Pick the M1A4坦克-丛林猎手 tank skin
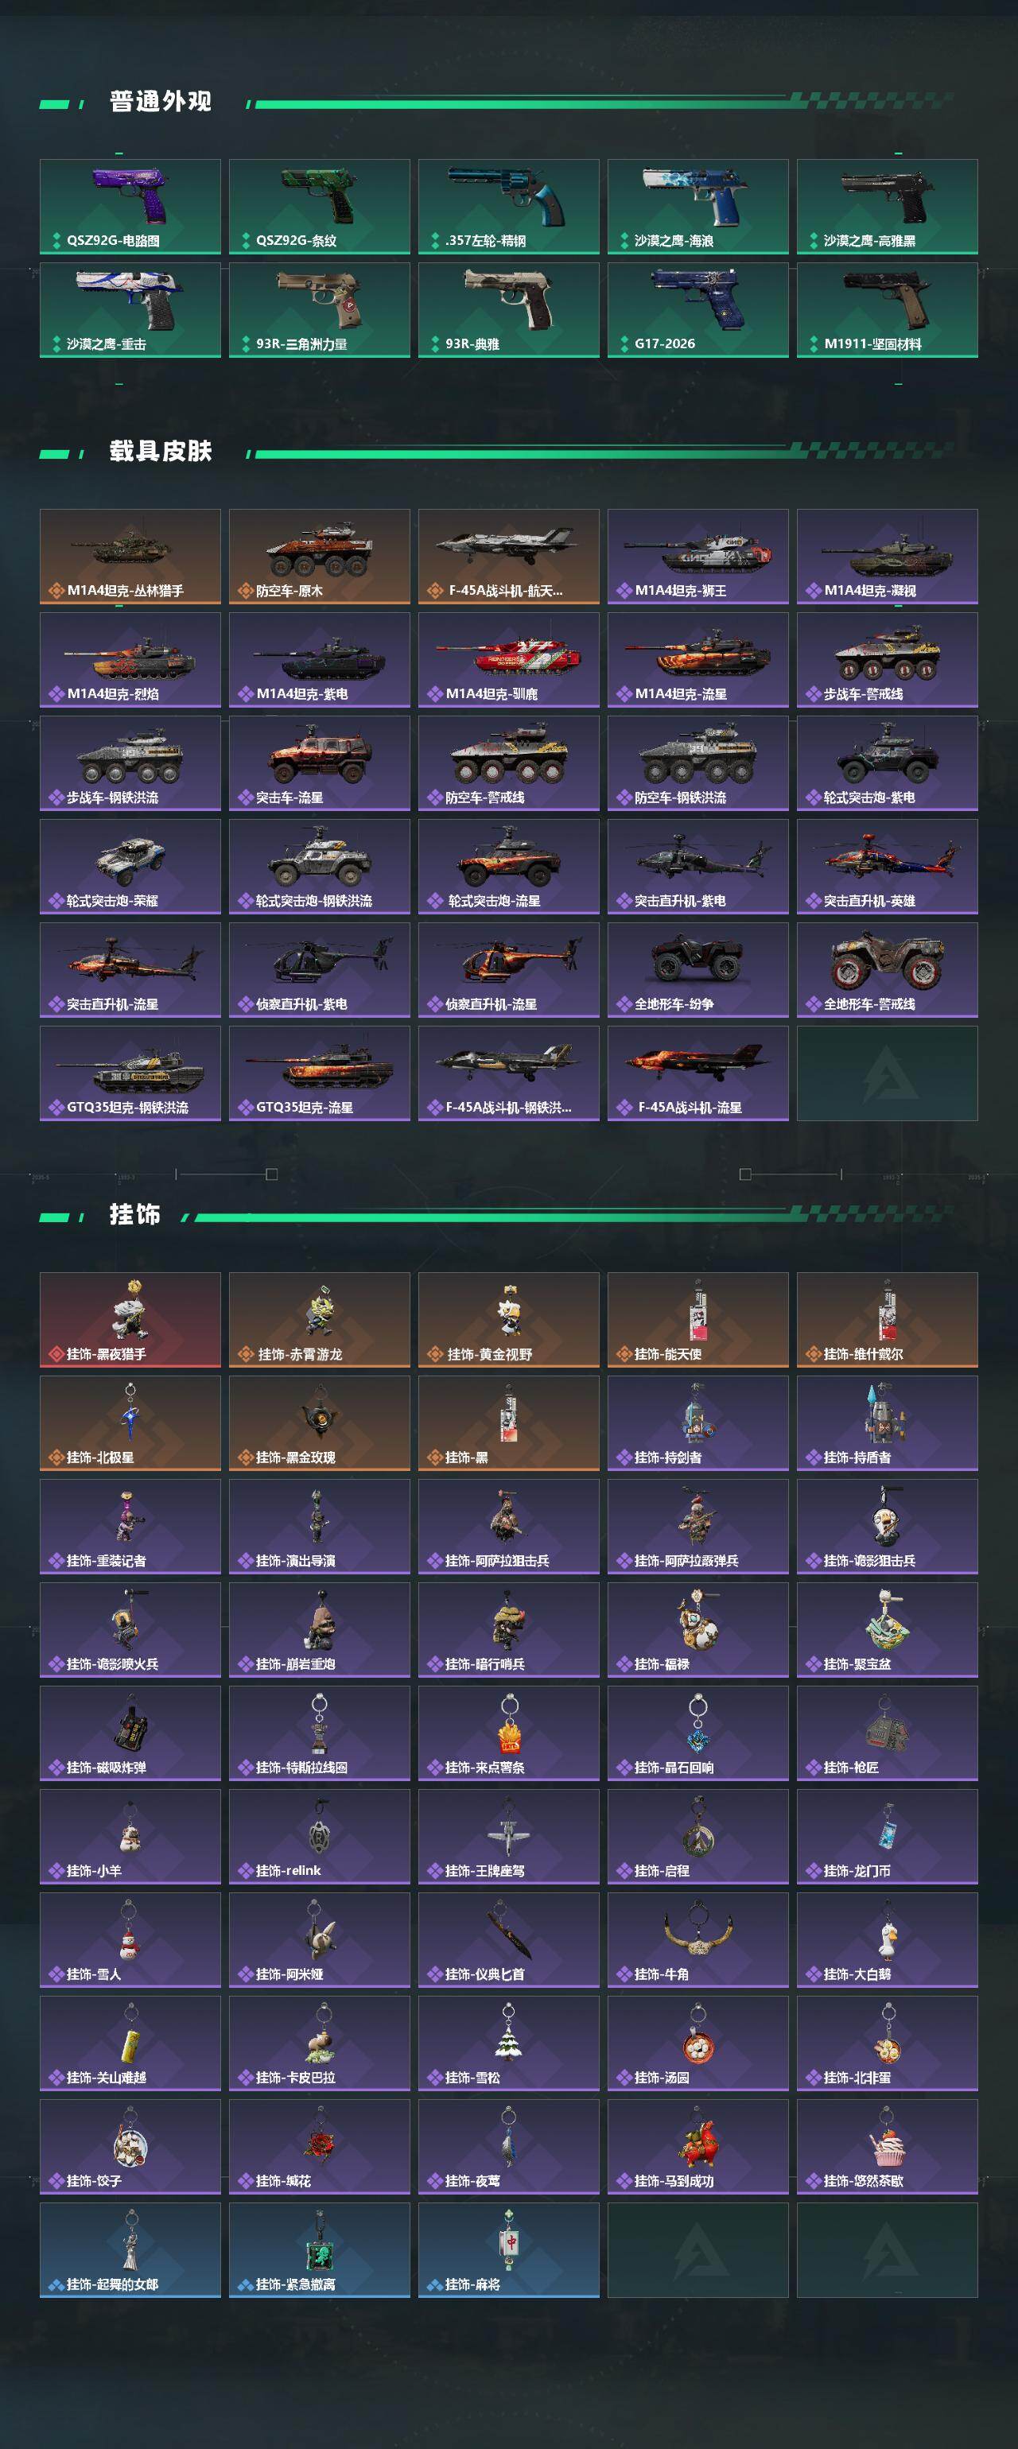The height and width of the screenshot is (2449, 1018). [x=130, y=556]
